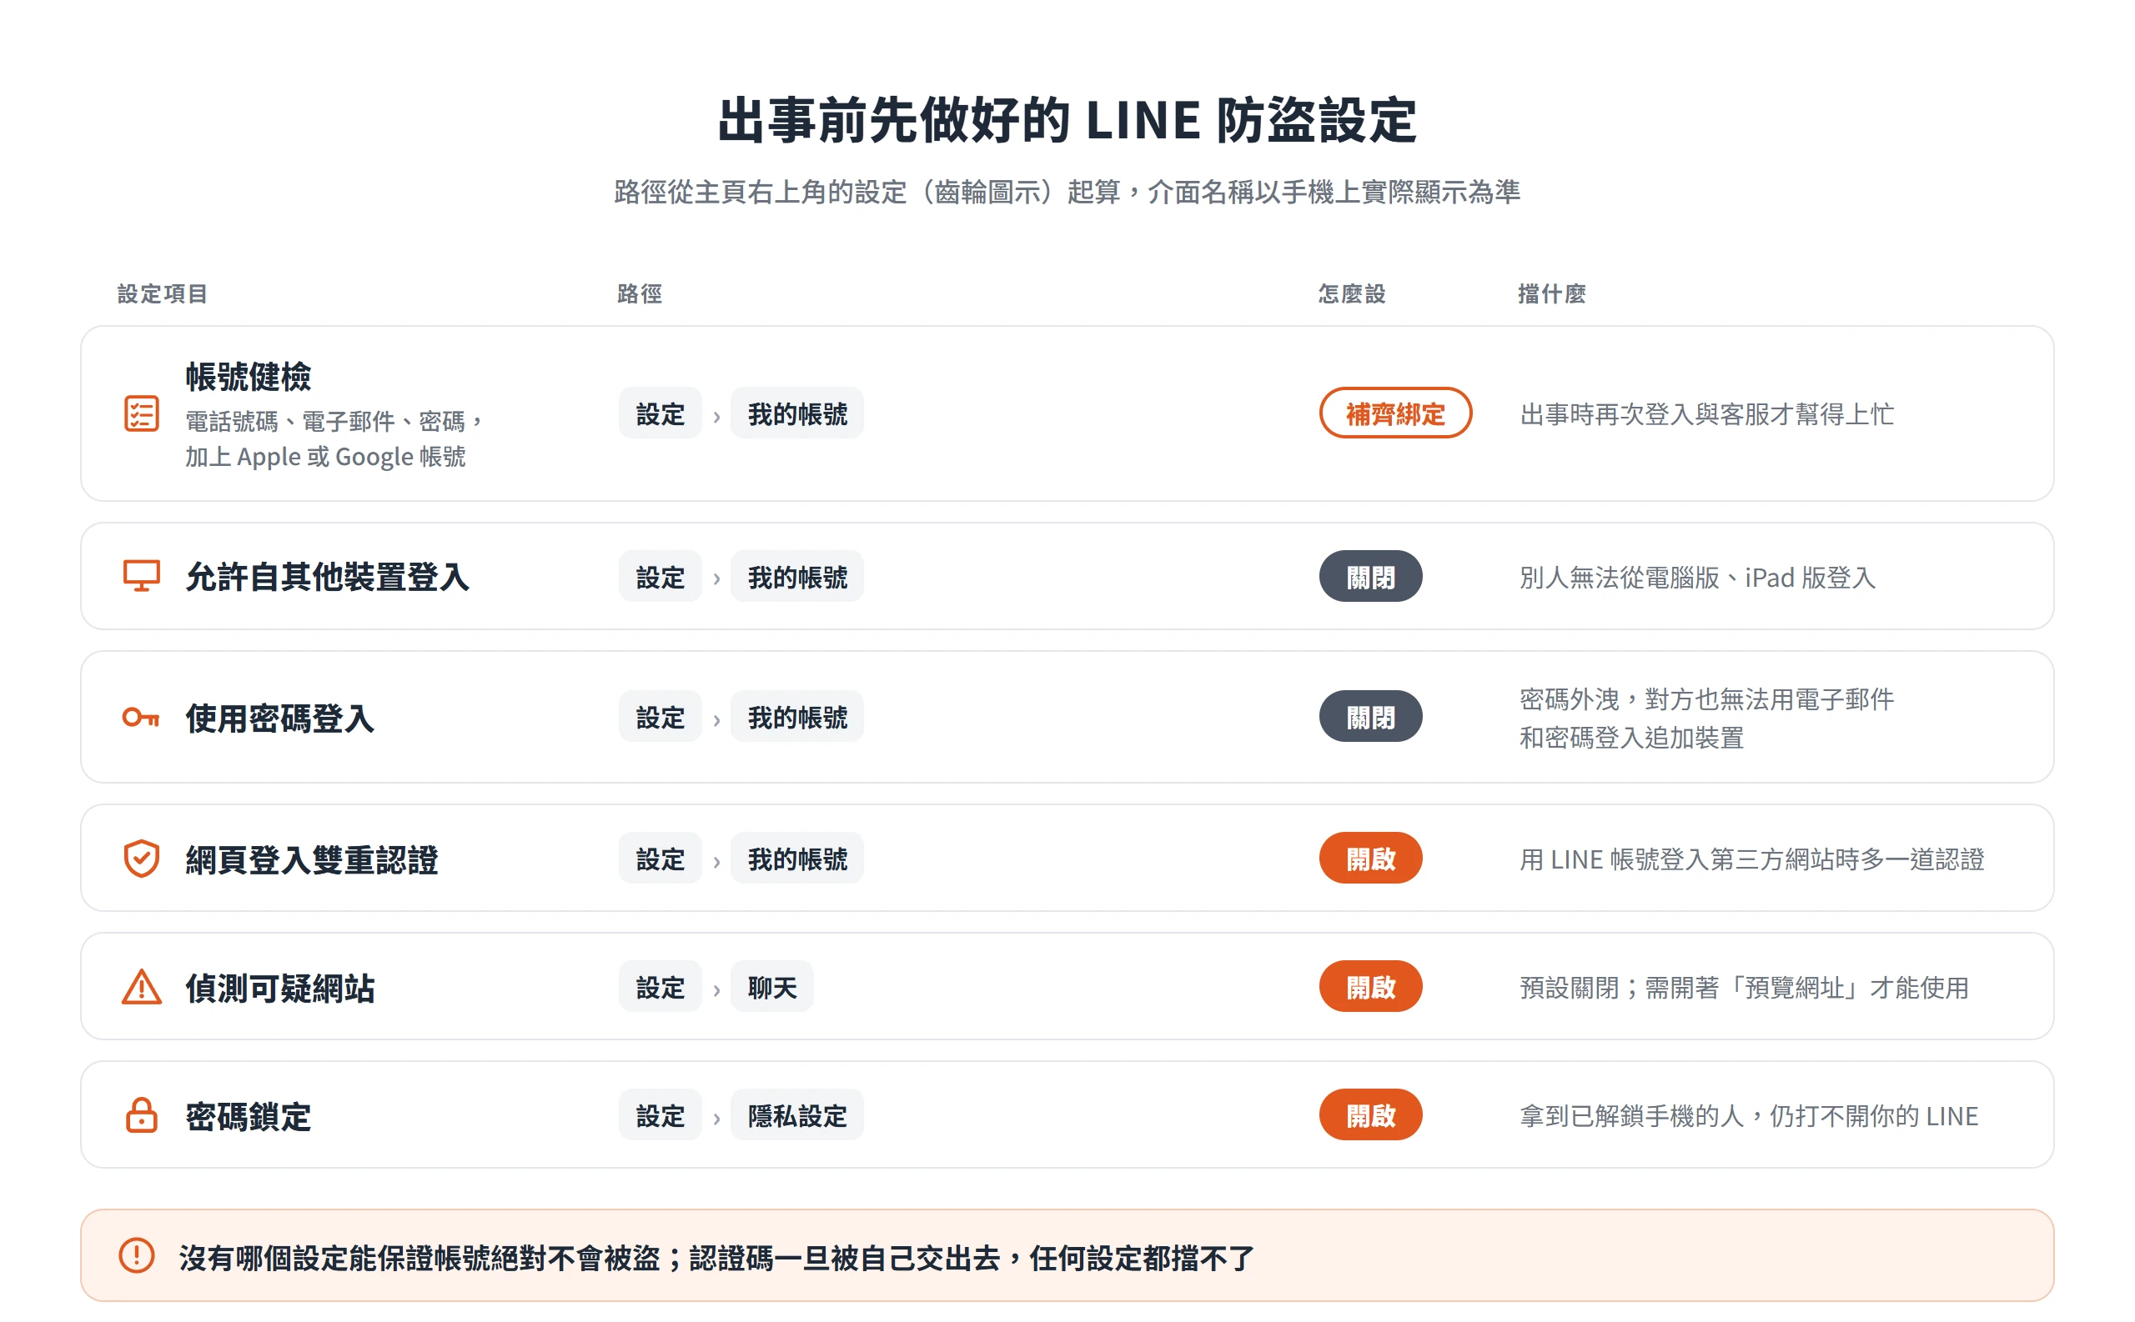
Task: Select the 補齊綁定 pill in 帳號健檢 row
Action: click(1395, 413)
